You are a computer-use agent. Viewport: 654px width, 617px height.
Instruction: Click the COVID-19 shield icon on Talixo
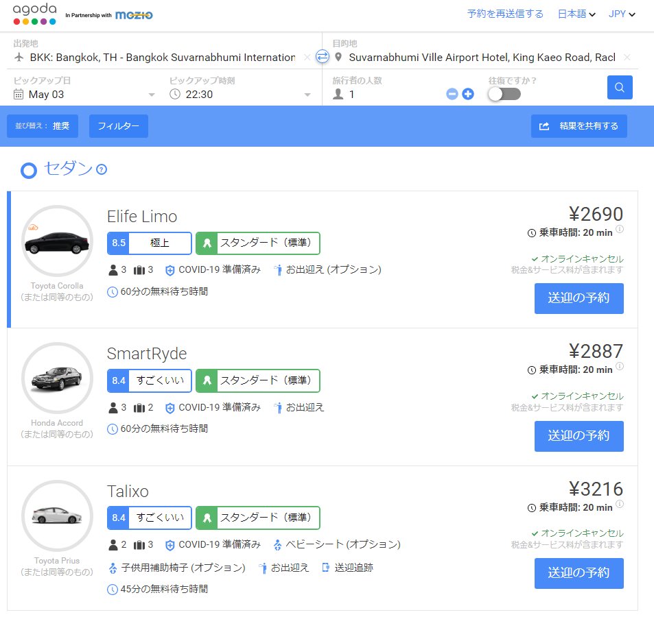pos(170,545)
